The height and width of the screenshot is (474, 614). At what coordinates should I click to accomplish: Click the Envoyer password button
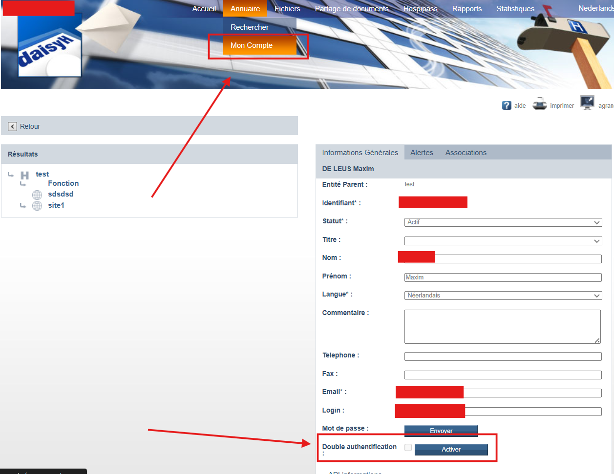[441, 431]
